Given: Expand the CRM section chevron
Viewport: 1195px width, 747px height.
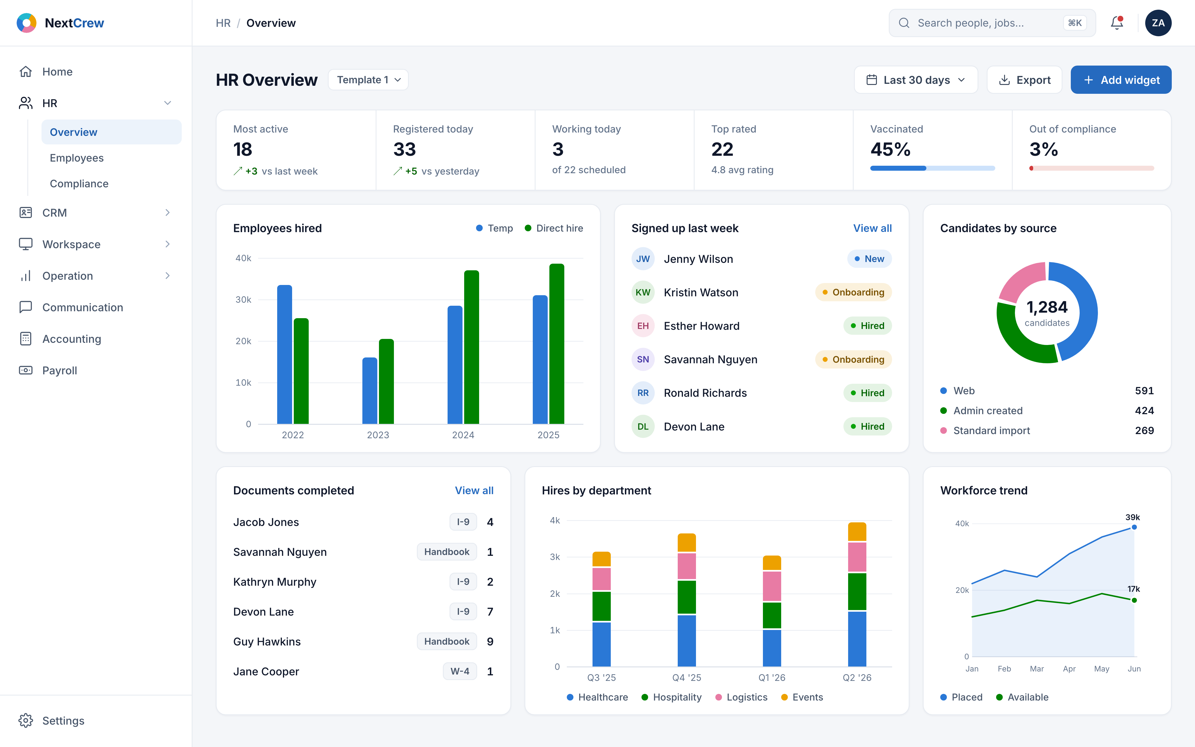Looking at the screenshot, I should [167, 212].
